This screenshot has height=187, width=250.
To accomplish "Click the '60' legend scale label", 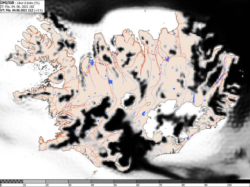I will (137, 185).
